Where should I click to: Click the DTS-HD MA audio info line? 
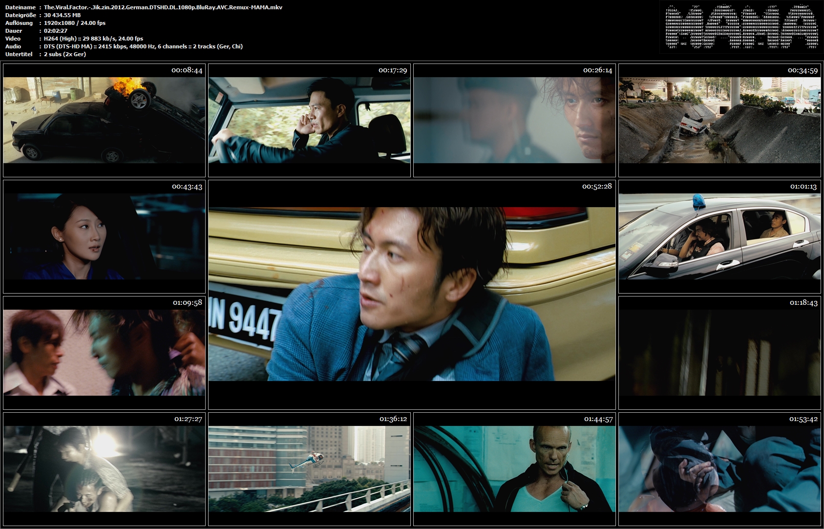click(143, 46)
